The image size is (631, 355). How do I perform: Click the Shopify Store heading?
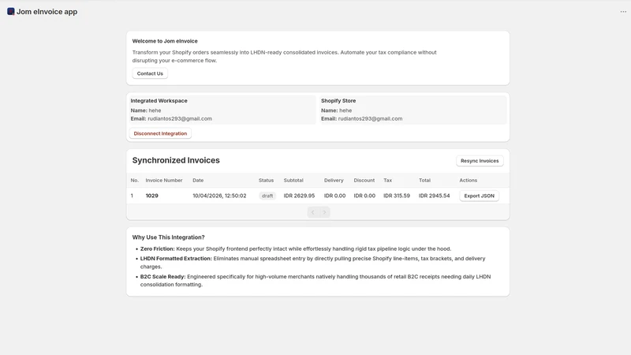coord(338,101)
